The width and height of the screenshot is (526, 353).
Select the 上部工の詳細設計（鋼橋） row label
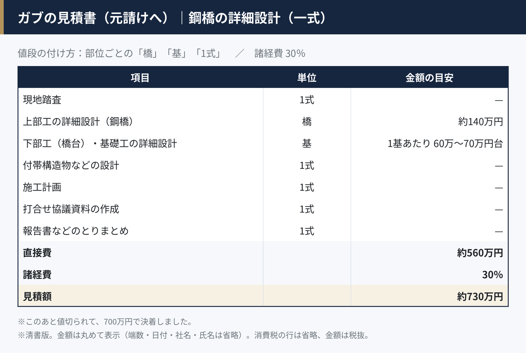point(78,122)
